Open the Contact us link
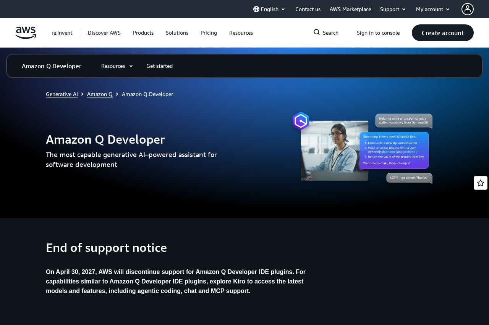 tap(308, 9)
